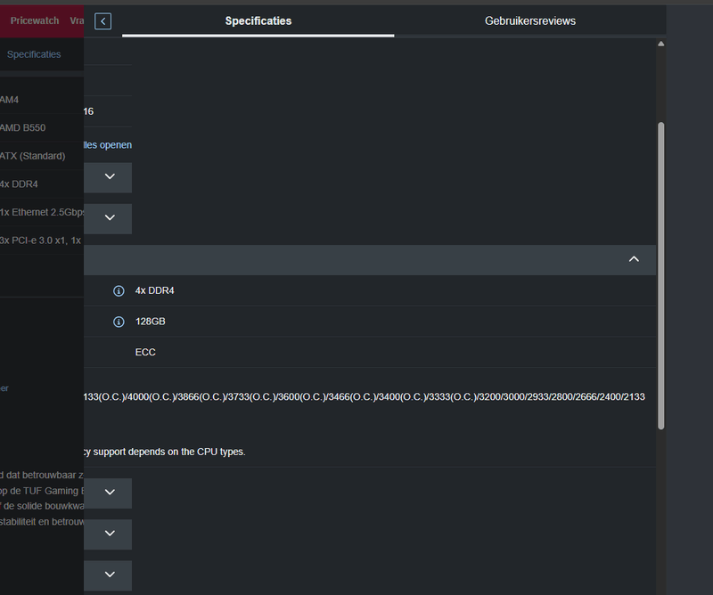
Task: Collapse the open section with the up chevron
Action: coord(634,259)
